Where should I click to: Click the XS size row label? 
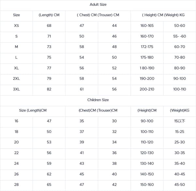16,26
